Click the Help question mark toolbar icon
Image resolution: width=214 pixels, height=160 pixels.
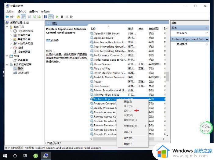(x=45, y=17)
